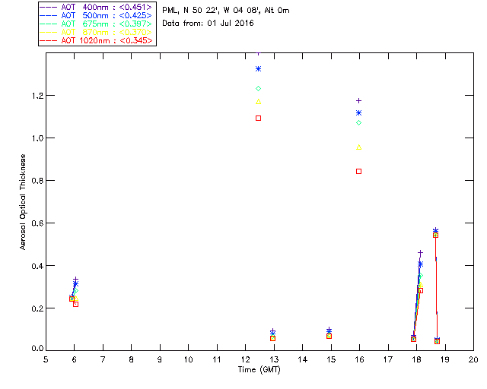This screenshot has width=487, height=389.
Task: Click the yellow triangle marker near 1.15 at 12.5 GMT
Action: coord(259,102)
